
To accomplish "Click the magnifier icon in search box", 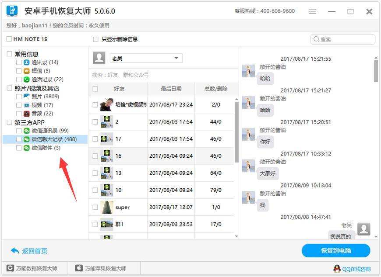I will pyautogui.click(x=316, y=39).
